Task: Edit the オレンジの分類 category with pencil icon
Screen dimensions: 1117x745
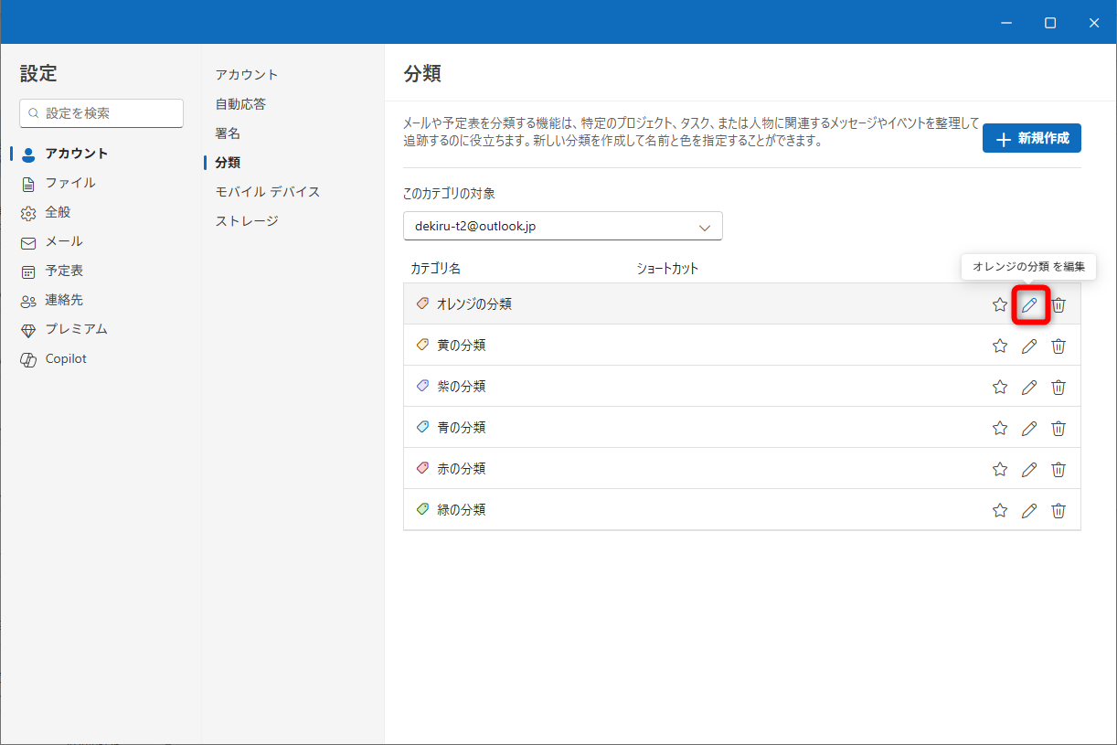Action: pos(1029,304)
